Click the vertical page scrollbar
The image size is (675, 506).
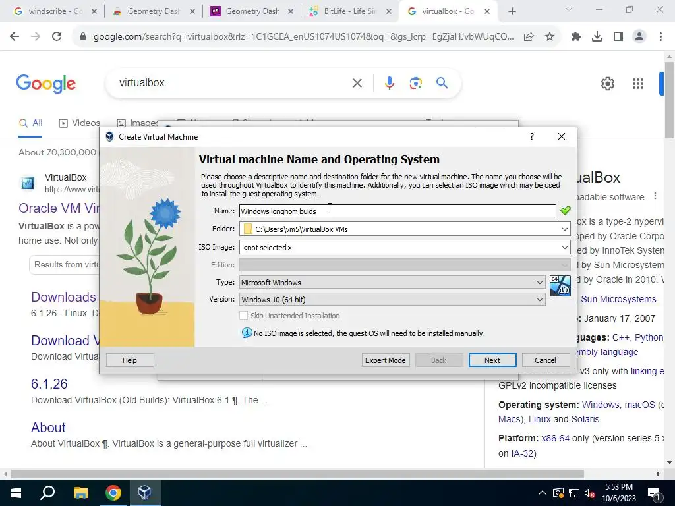tap(669, 100)
